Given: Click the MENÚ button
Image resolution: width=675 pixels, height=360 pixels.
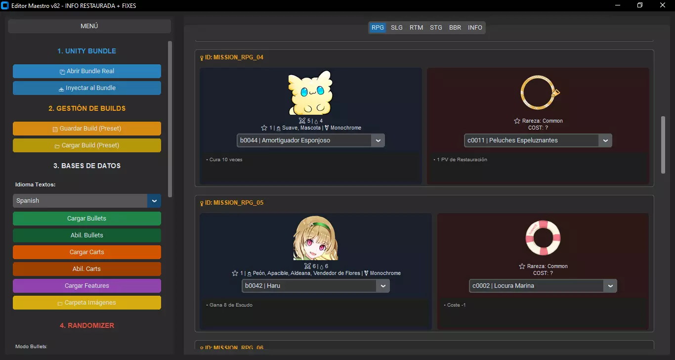Looking at the screenshot, I should 89,26.
